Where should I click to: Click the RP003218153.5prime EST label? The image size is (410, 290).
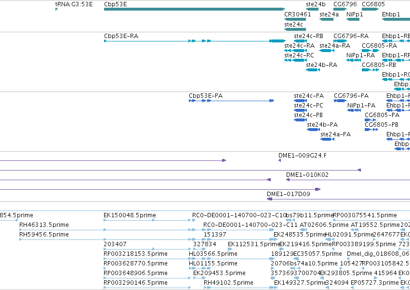(135, 254)
